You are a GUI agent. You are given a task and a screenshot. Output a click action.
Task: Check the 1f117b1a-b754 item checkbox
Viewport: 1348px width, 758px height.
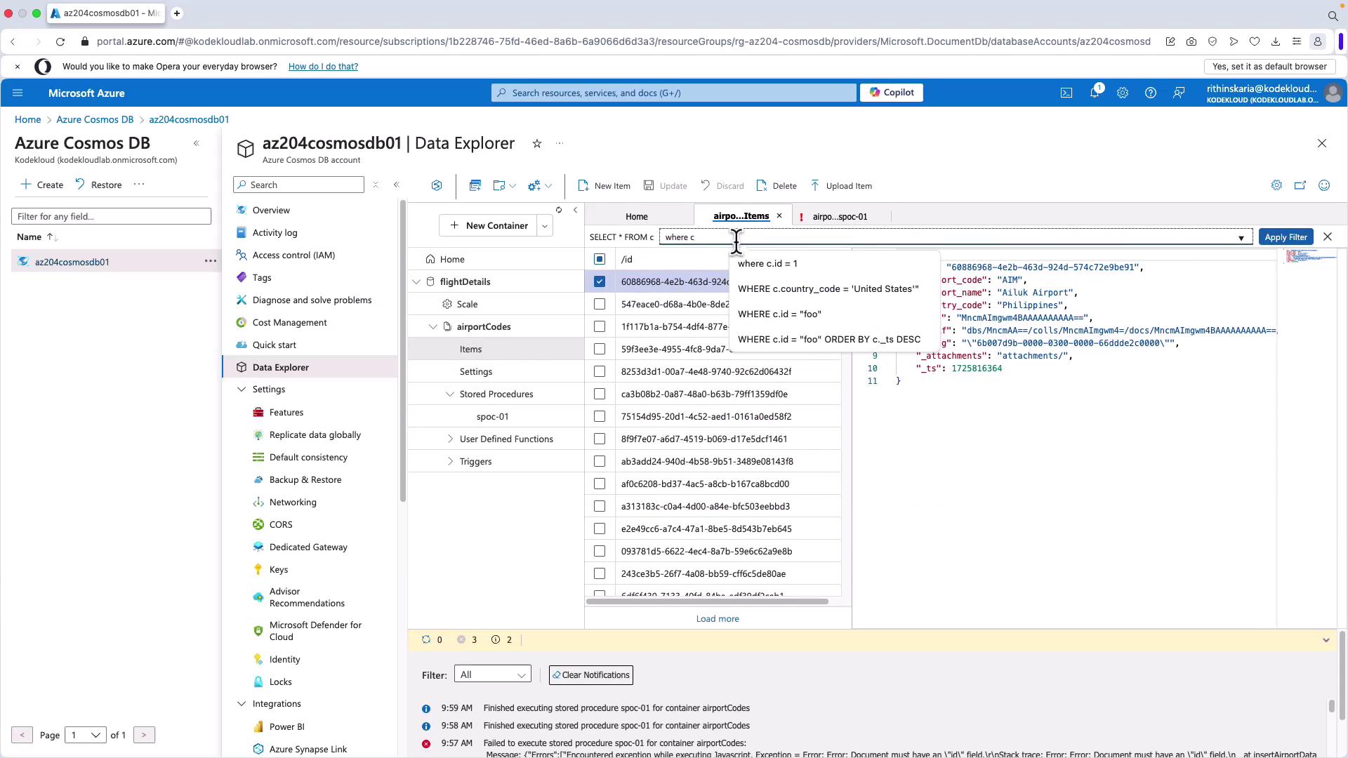[600, 326]
